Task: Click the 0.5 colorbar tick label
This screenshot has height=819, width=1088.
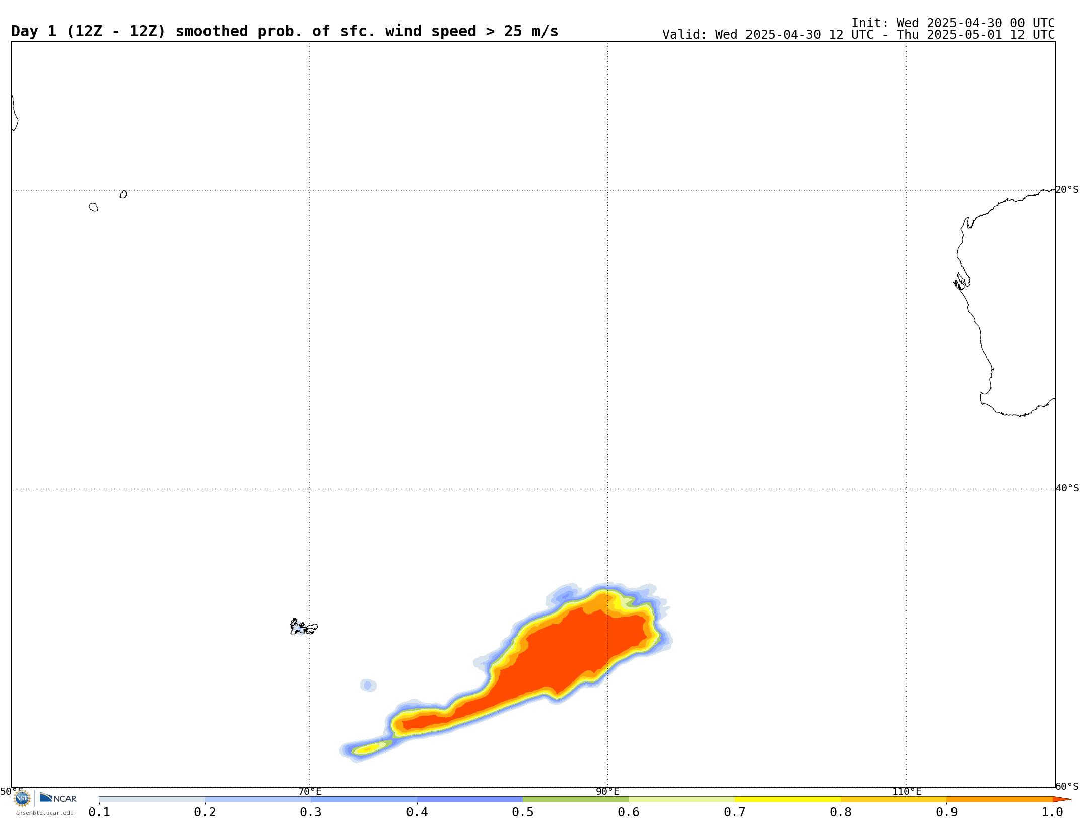Action: [x=523, y=812]
